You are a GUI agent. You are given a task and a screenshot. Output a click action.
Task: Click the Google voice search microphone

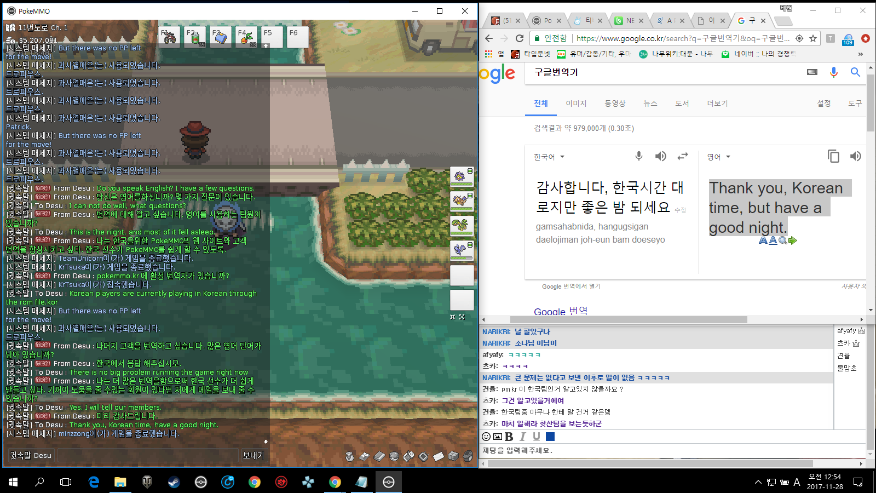point(833,72)
